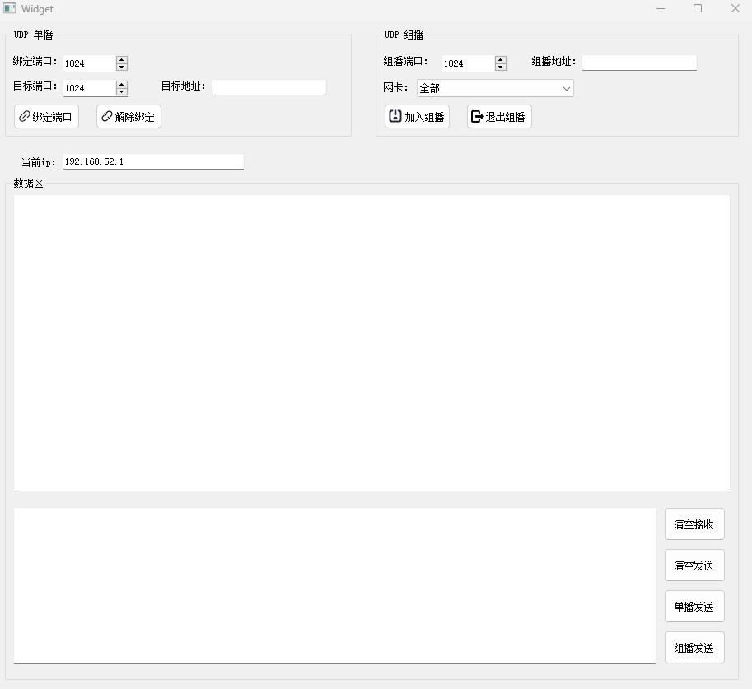Send data via 单播发送 button
Image resolution: width=752 pixels, height=689 pixels.
coord(694,607)
